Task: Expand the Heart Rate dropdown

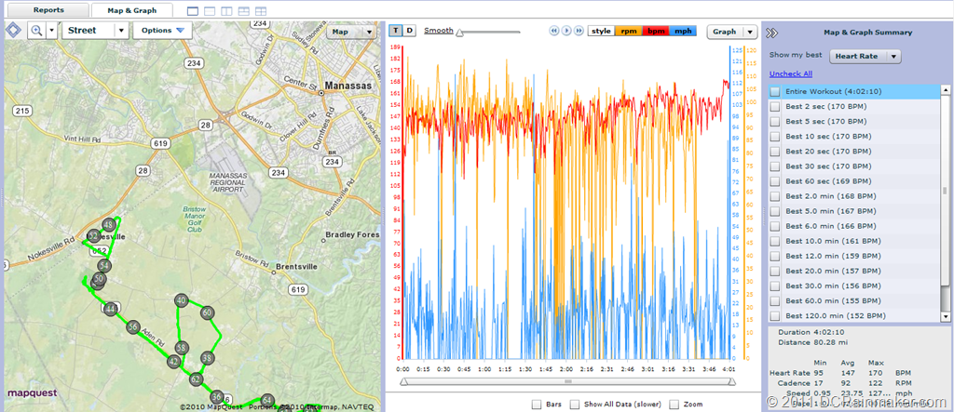Action: click(865, 56)
